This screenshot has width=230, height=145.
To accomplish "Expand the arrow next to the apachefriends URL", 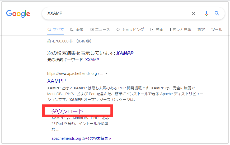I will click(106, 74).
